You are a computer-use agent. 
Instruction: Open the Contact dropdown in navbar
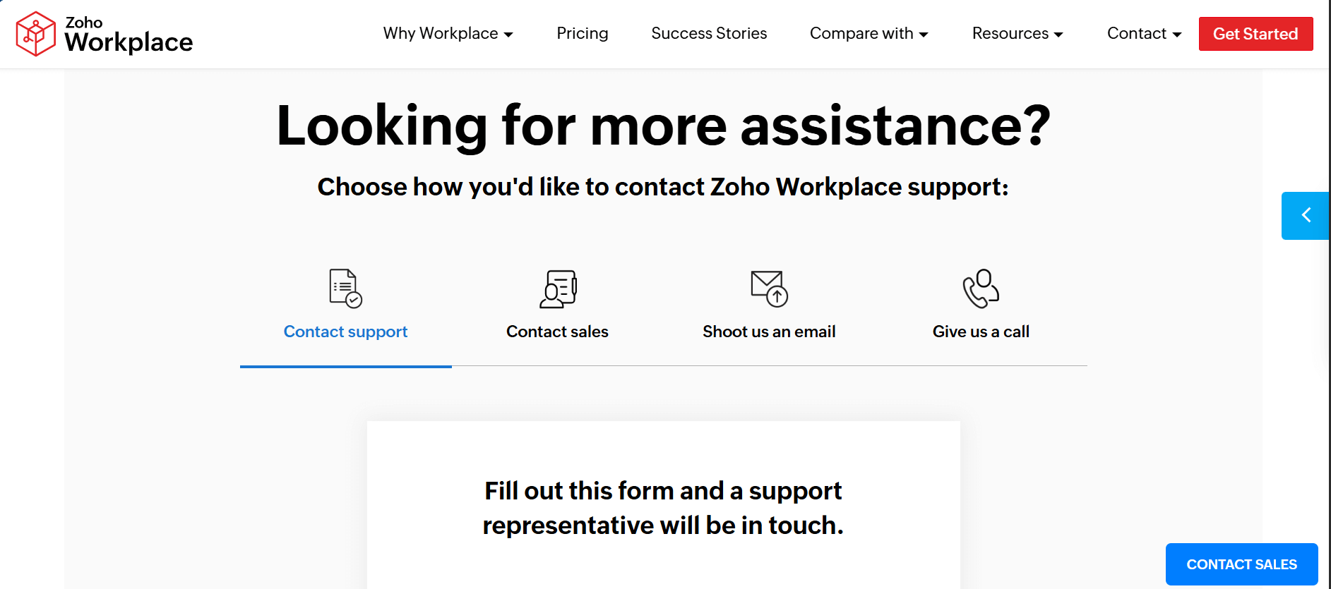point(1144,34)
